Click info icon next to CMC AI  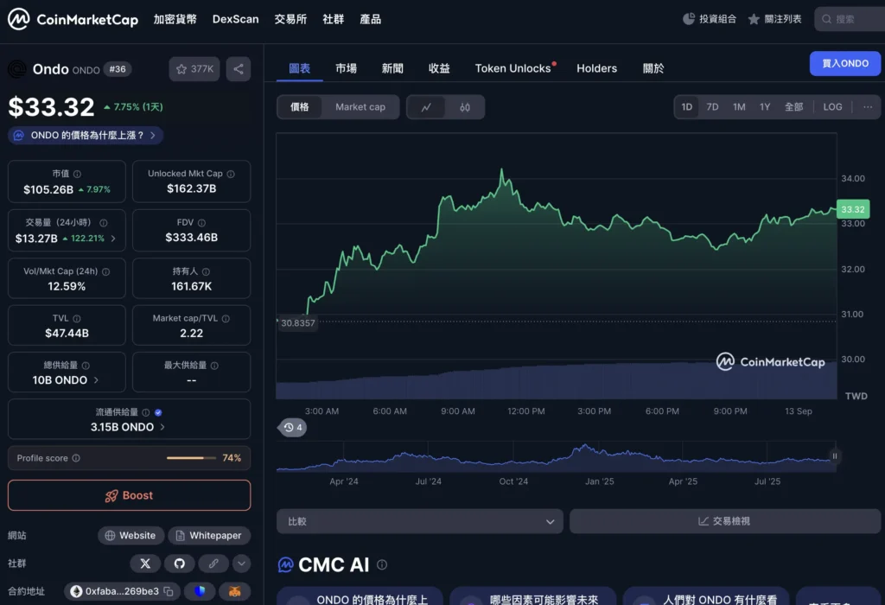[x=382, y=565]
